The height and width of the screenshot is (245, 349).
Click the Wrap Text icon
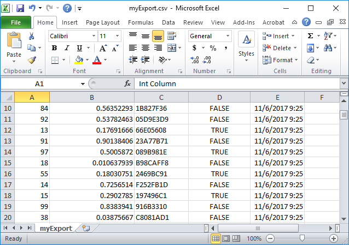tap(172, 36)
